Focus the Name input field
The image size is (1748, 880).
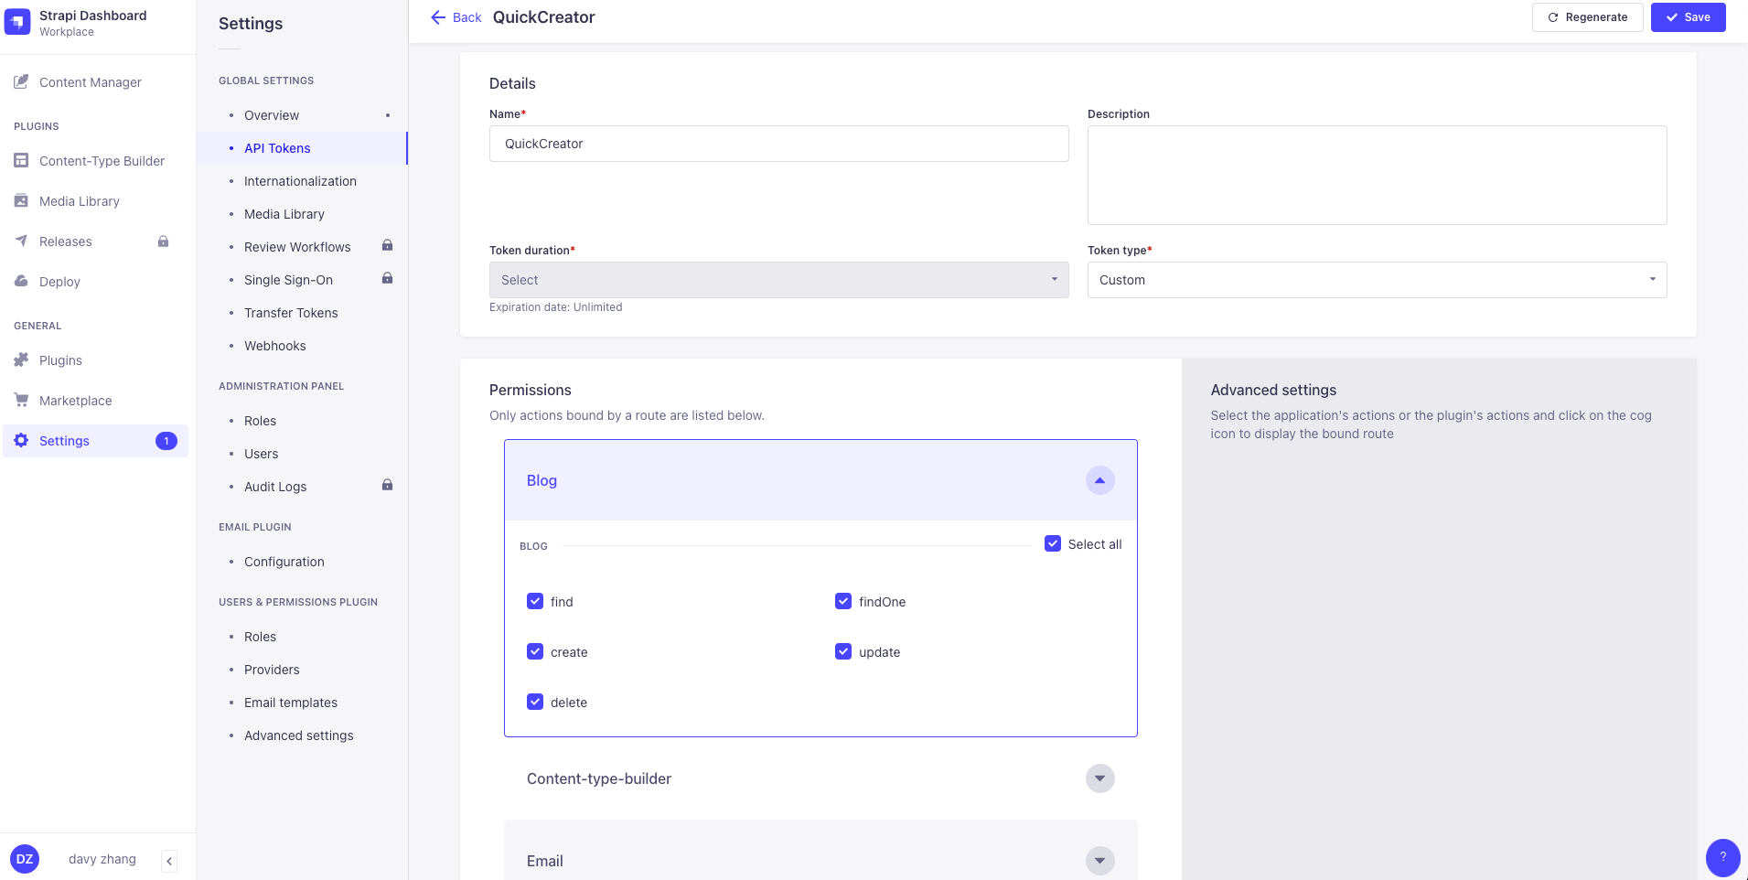[x=779, y=144]
